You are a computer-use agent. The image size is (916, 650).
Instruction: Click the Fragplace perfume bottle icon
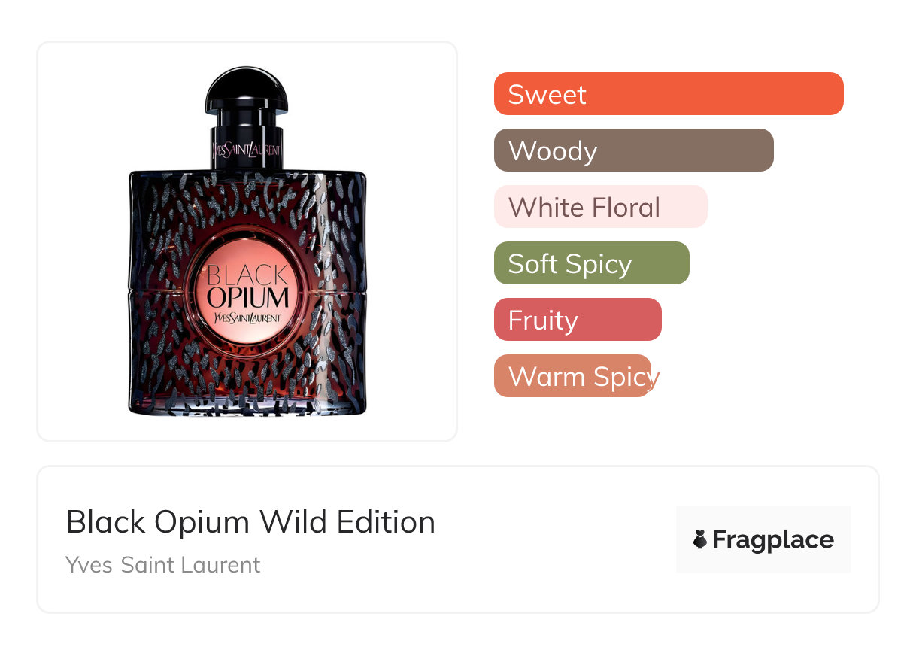coord(700,539)
